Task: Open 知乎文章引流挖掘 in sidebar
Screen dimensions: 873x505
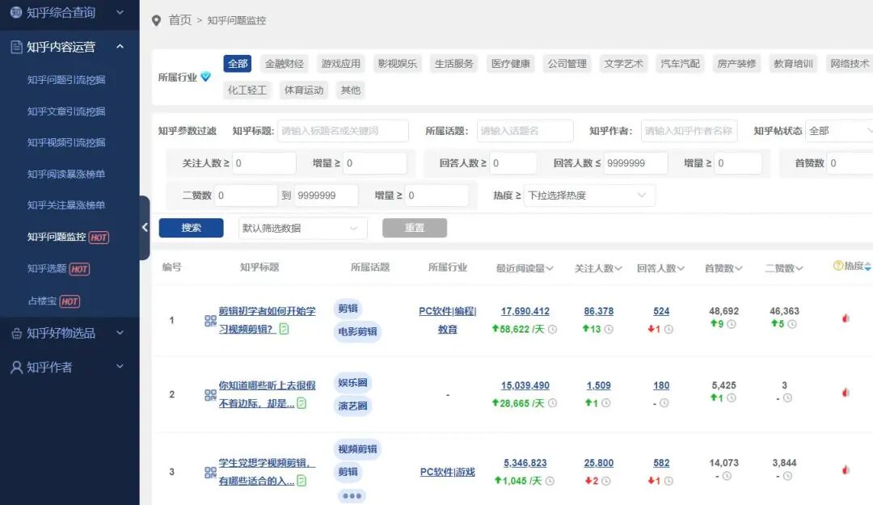Action: (66, 112)
